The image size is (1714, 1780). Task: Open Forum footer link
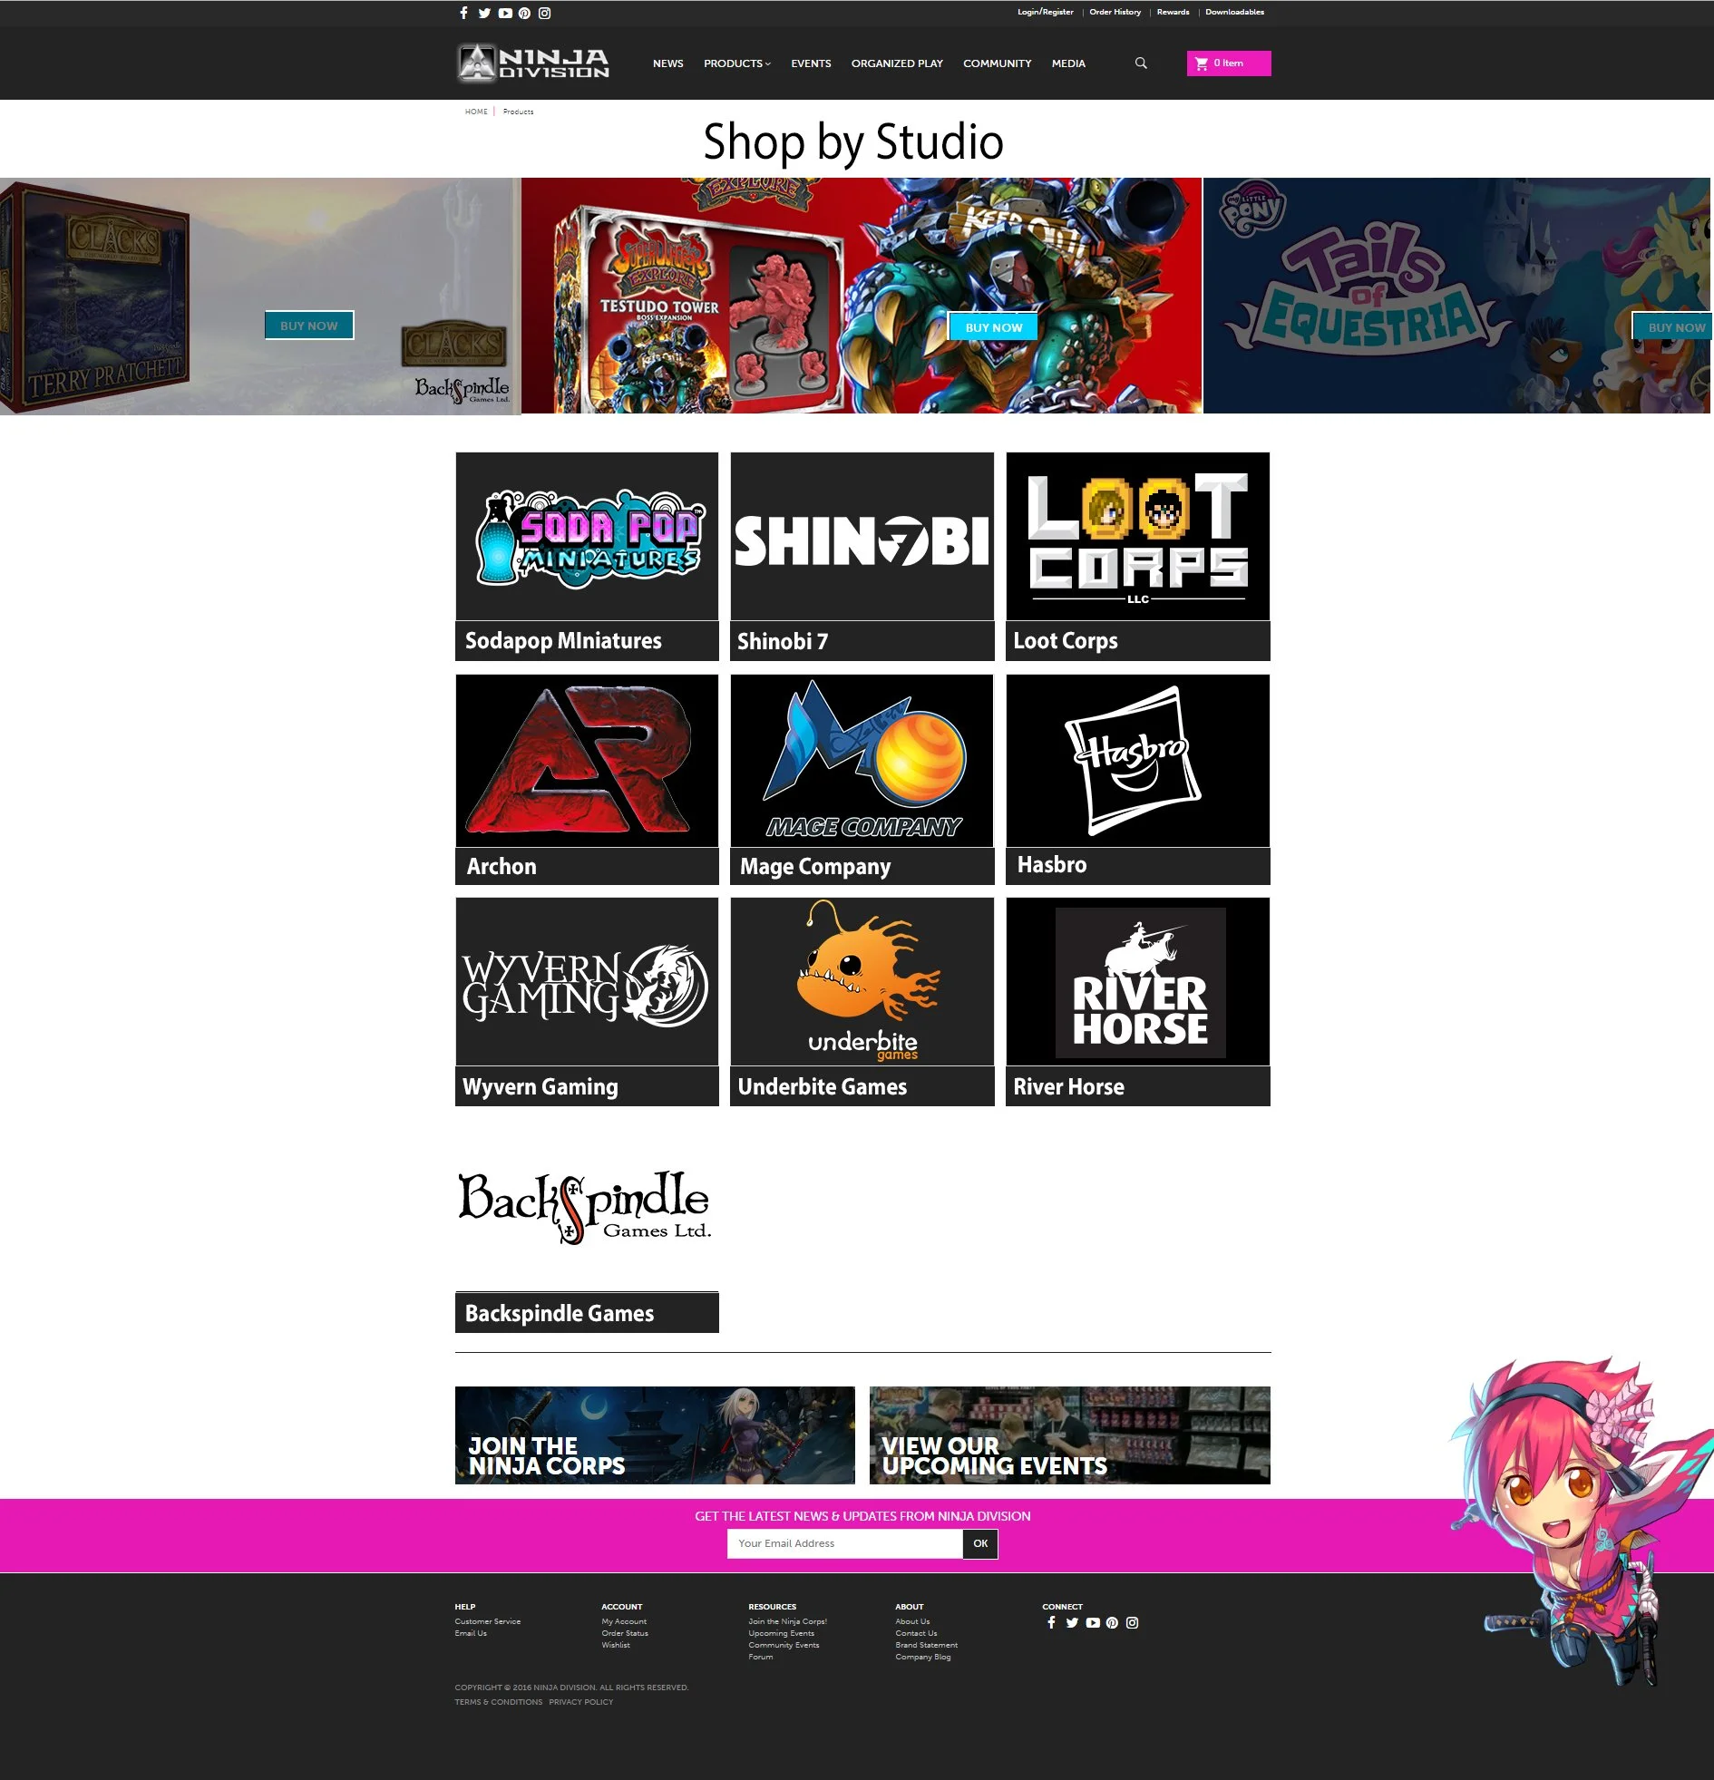tap(760, 1657)
